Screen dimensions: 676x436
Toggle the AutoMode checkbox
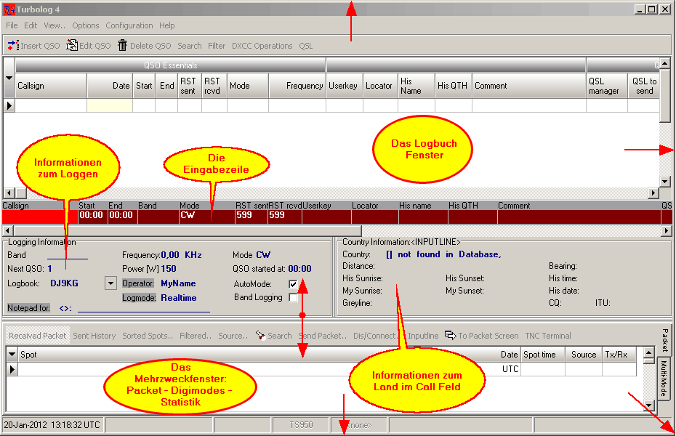[293, 284]
